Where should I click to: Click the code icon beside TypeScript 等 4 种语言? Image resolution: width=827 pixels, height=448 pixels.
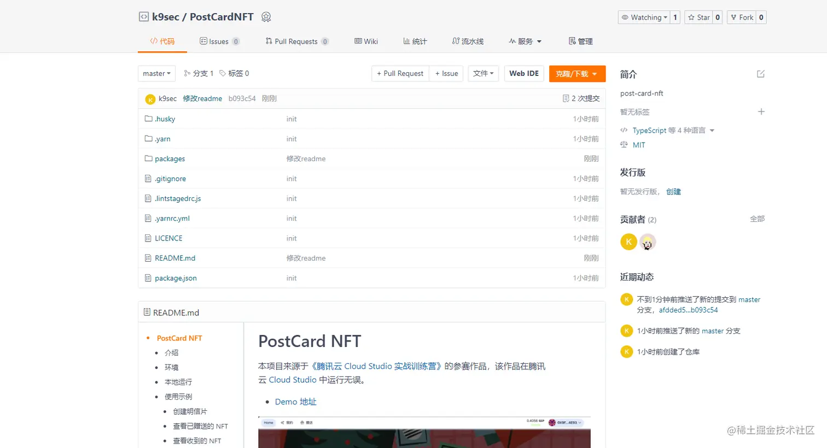point(624,130)
